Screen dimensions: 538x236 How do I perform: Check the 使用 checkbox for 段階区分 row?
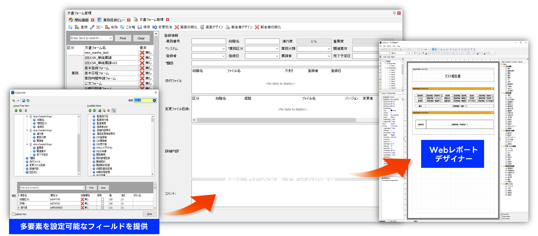pyautogui.click(x=102, y=199)
